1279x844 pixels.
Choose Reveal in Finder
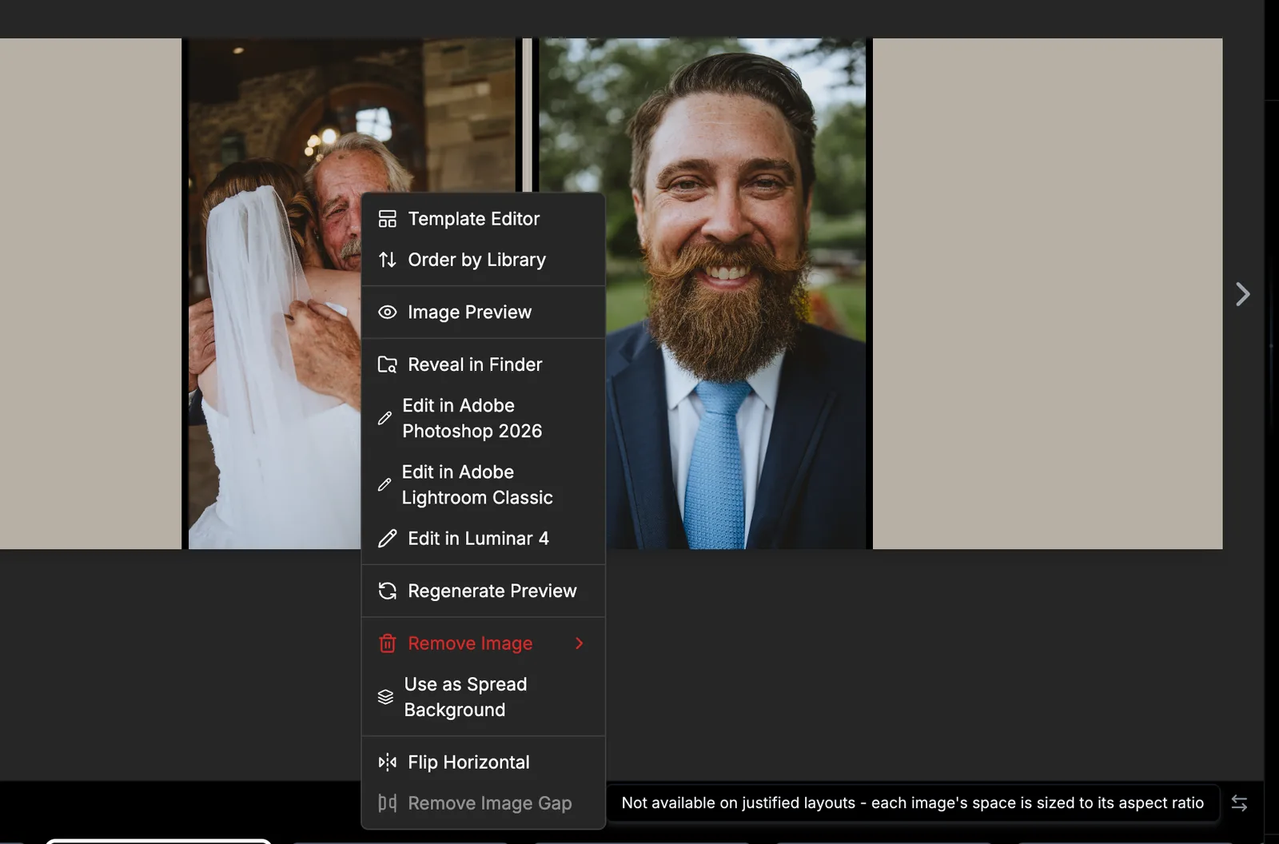click(x=483, y=364)
